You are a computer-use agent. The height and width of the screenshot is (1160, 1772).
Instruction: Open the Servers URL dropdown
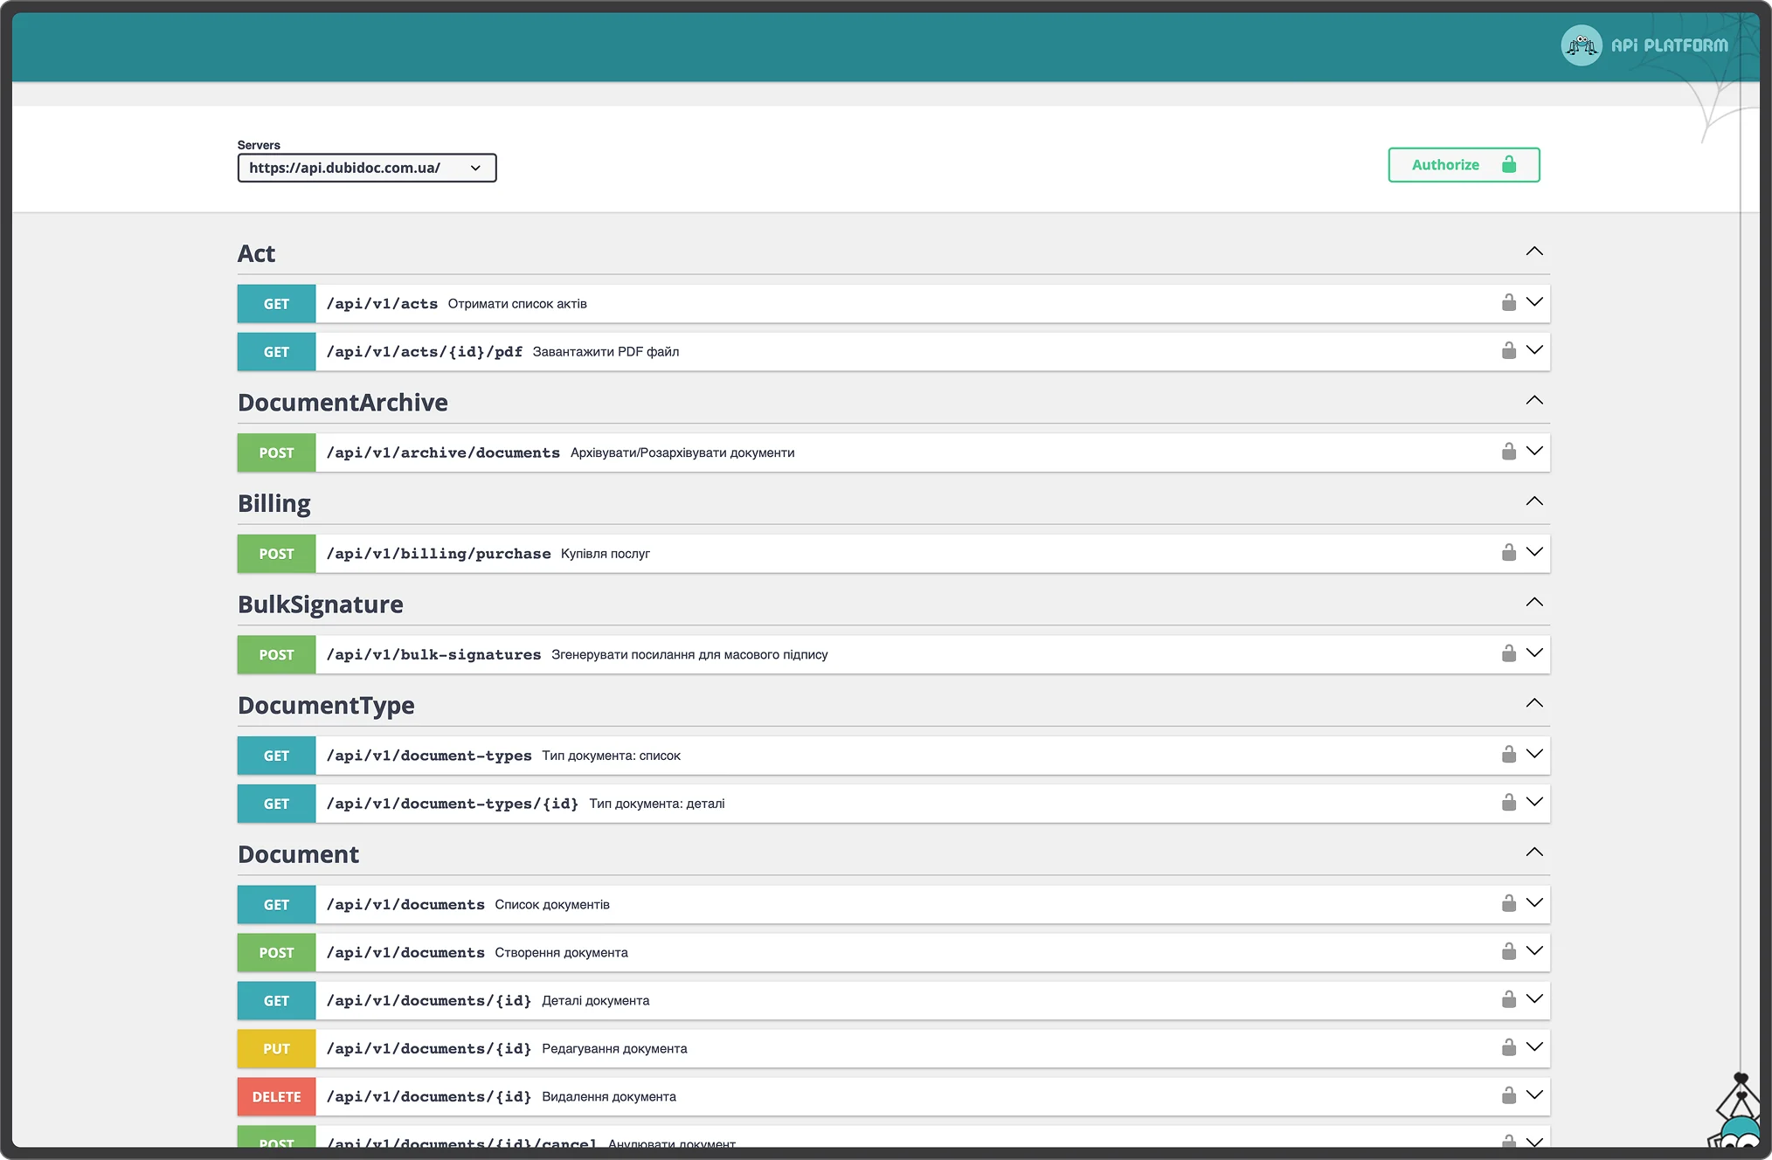point(366,168)
